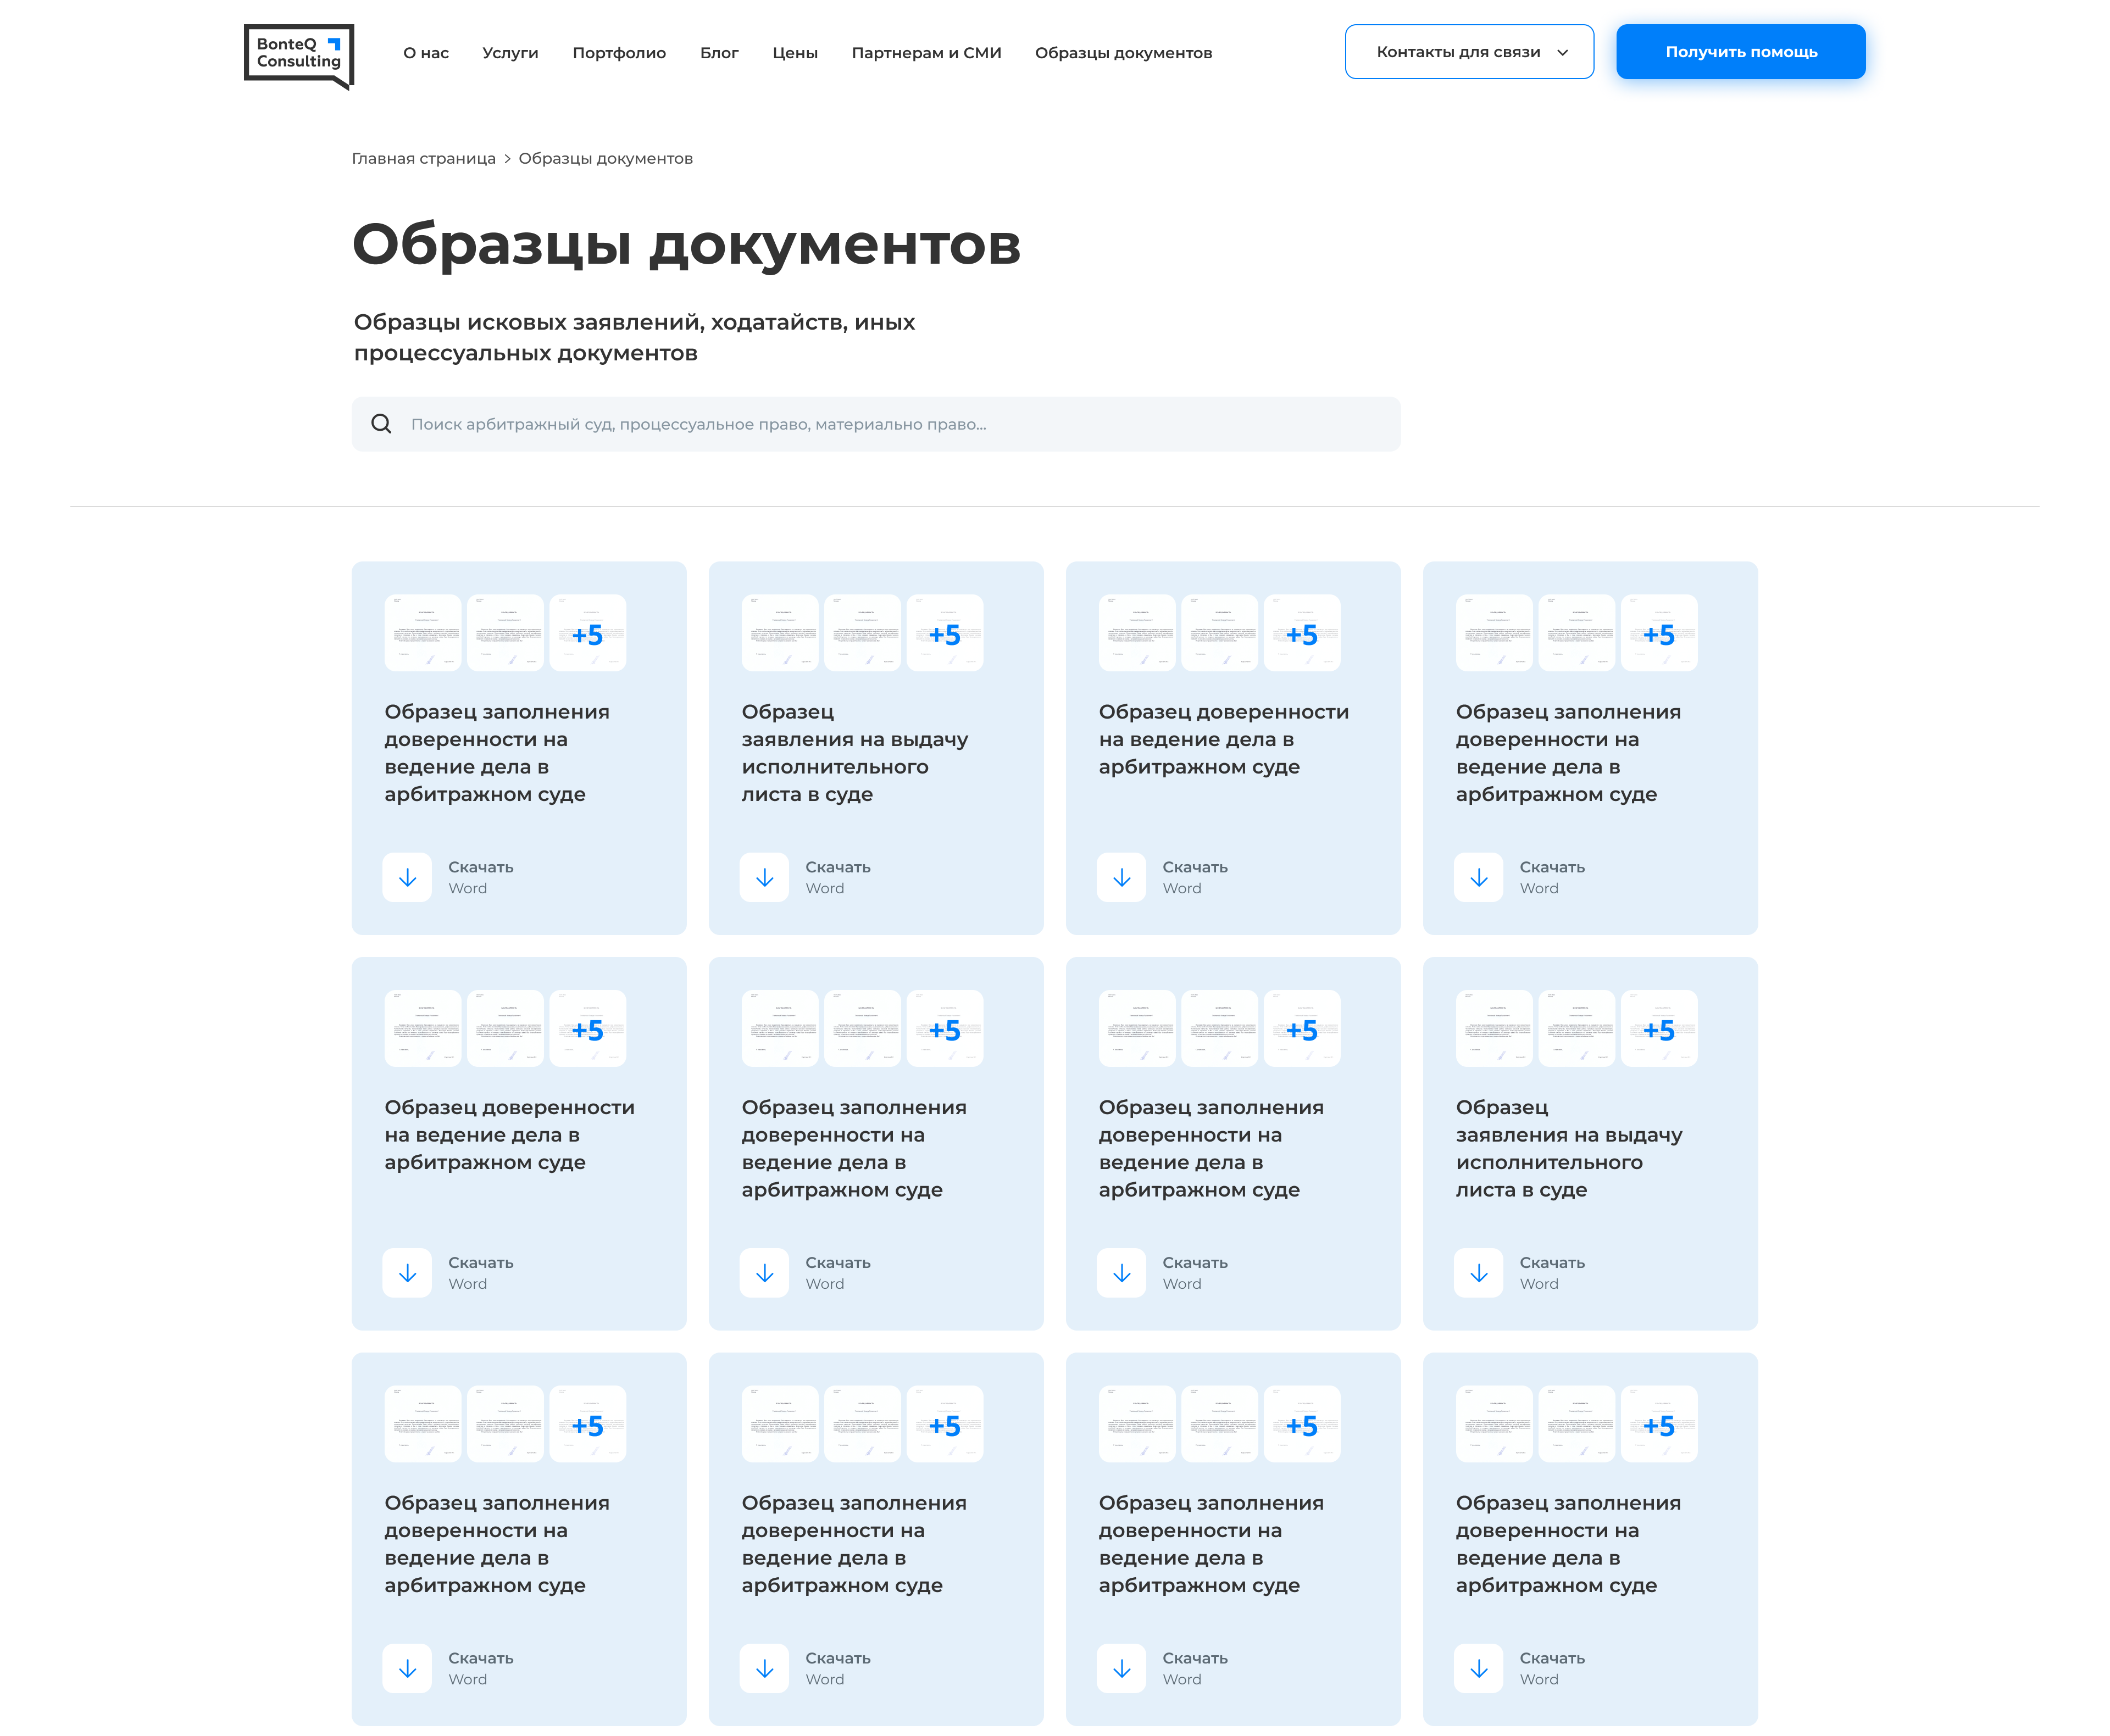
Task: Open +5 badge on first middle-row card
Action: click(x=588, y=1029)
